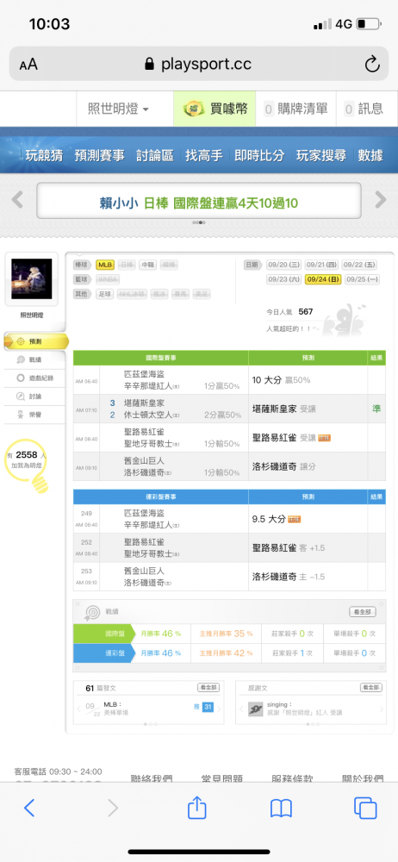Screen dimensions: 398x862
Task: Show previous post with left chevron
Action: point(79,709)
